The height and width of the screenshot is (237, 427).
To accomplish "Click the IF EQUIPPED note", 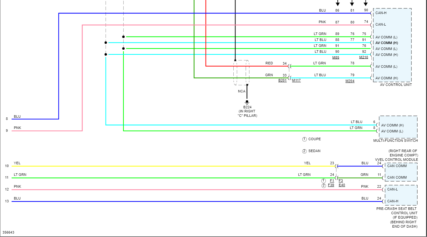I will [x=405, y=218].
